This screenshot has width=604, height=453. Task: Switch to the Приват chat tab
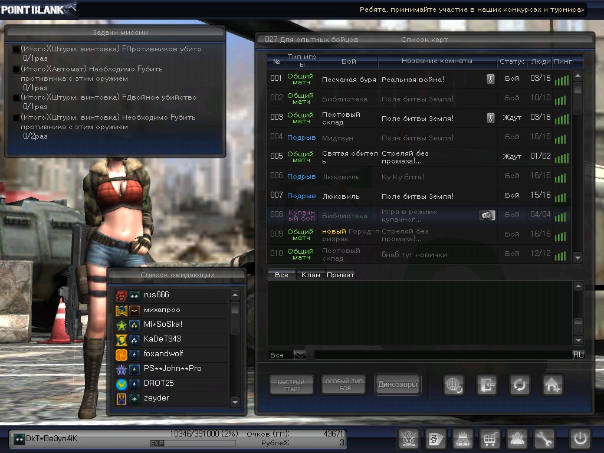coord(340,275)
